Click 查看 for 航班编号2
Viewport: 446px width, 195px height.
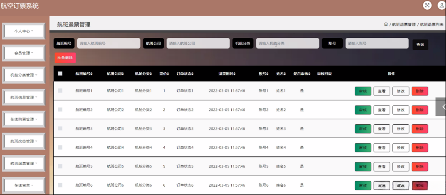tap(382, 110)
